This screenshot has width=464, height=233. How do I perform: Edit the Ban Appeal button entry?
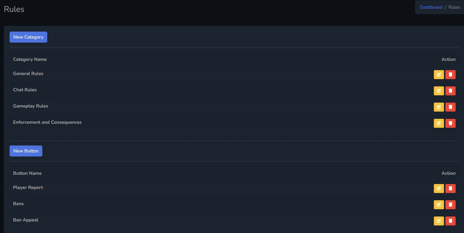(x=439, y=221)
